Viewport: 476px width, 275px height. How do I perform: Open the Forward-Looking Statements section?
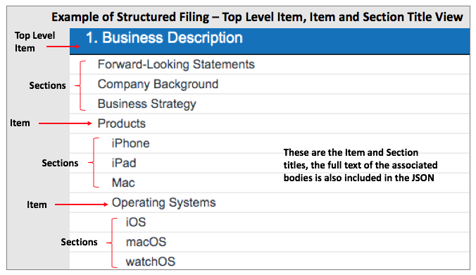tap(176, 64)
